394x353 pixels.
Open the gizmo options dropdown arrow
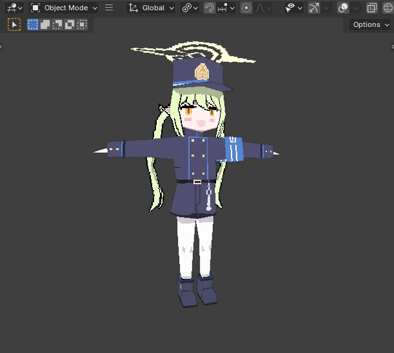point(326,8)
